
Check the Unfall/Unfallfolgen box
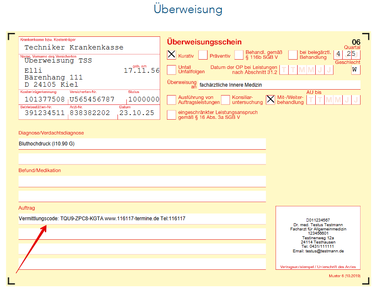click(x=171, y=69)
